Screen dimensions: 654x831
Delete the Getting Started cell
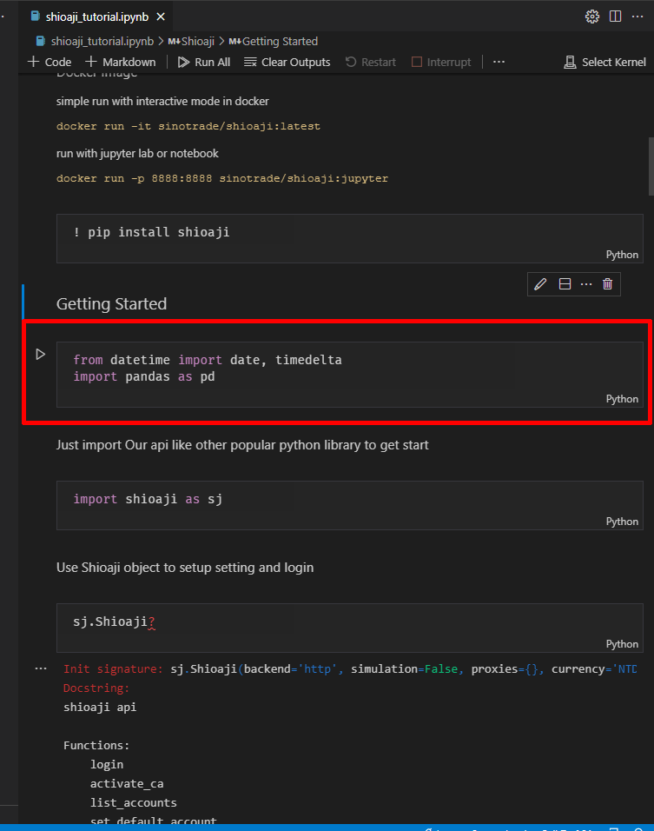click(x=607, y=284)
